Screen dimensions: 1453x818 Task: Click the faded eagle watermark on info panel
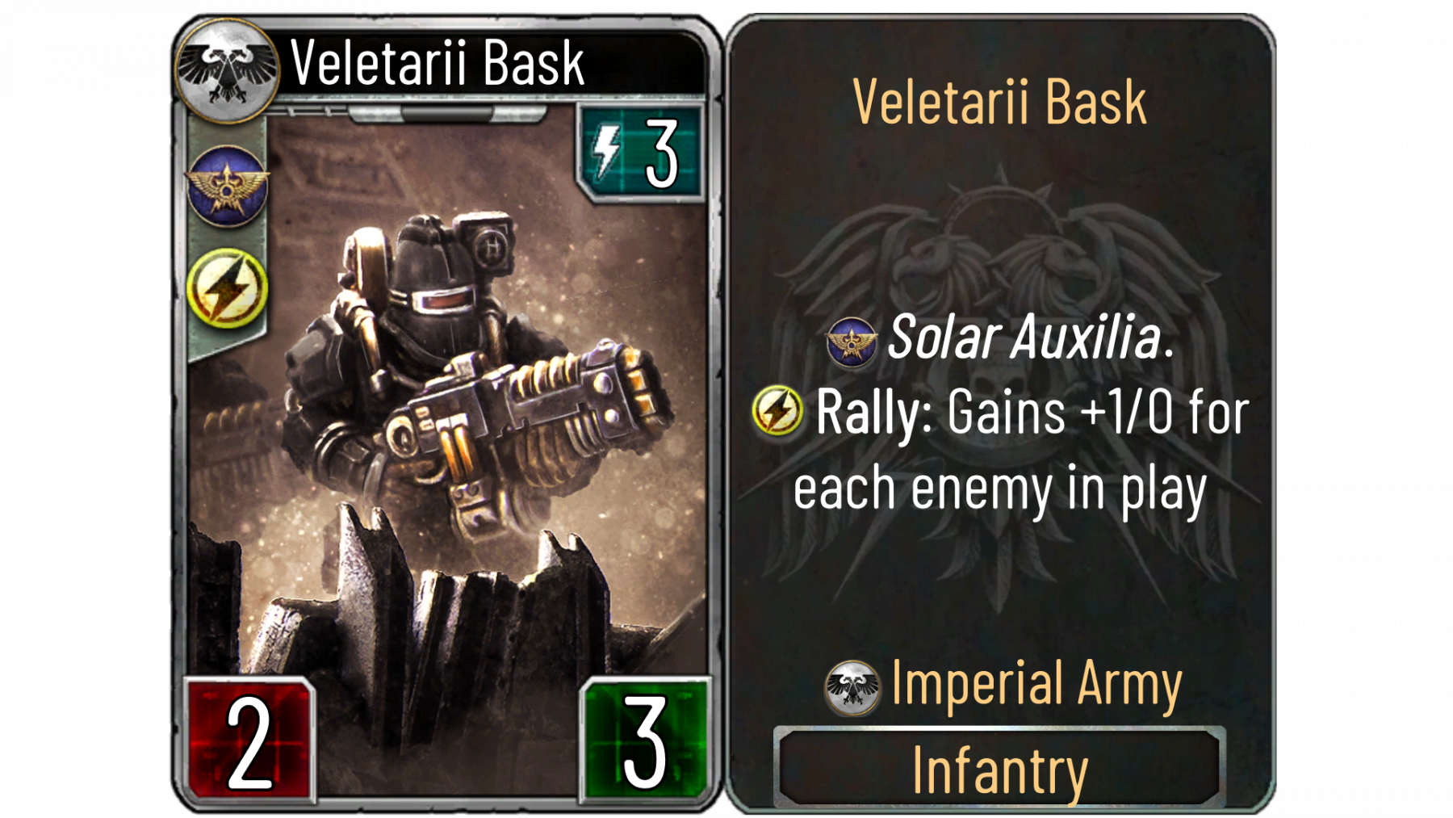coord(999,388)
